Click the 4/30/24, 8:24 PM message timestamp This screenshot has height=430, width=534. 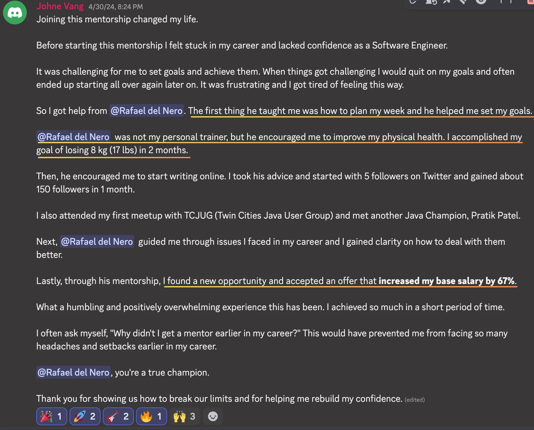pyautogui.click(x=115, y=7)
